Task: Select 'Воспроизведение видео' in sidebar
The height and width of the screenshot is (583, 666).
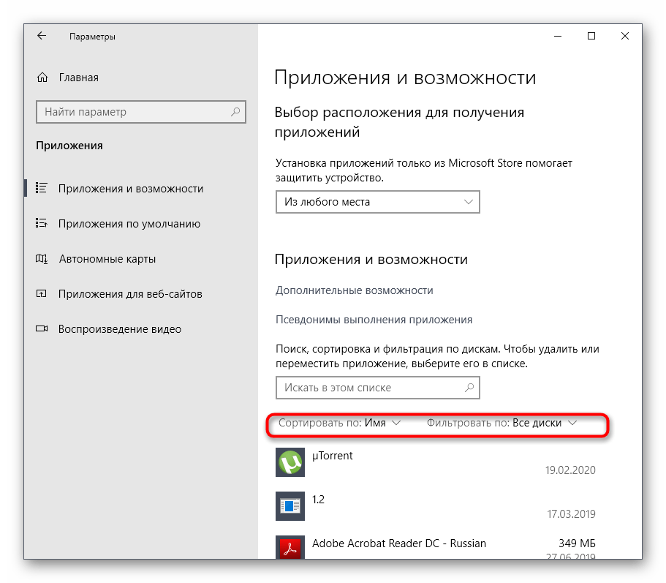Action: point(120,329)
